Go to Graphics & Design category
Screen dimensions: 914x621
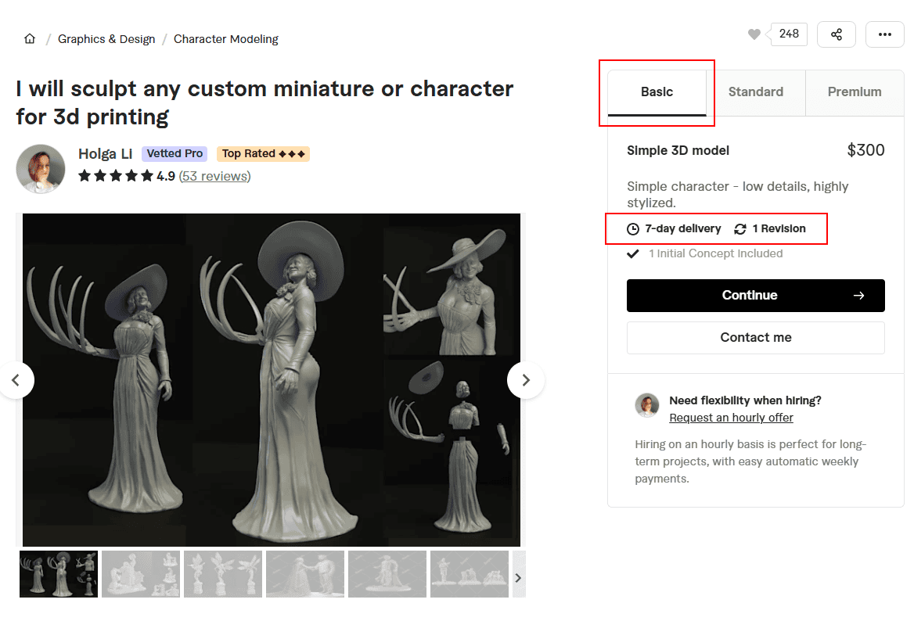[x=106, y=39]
